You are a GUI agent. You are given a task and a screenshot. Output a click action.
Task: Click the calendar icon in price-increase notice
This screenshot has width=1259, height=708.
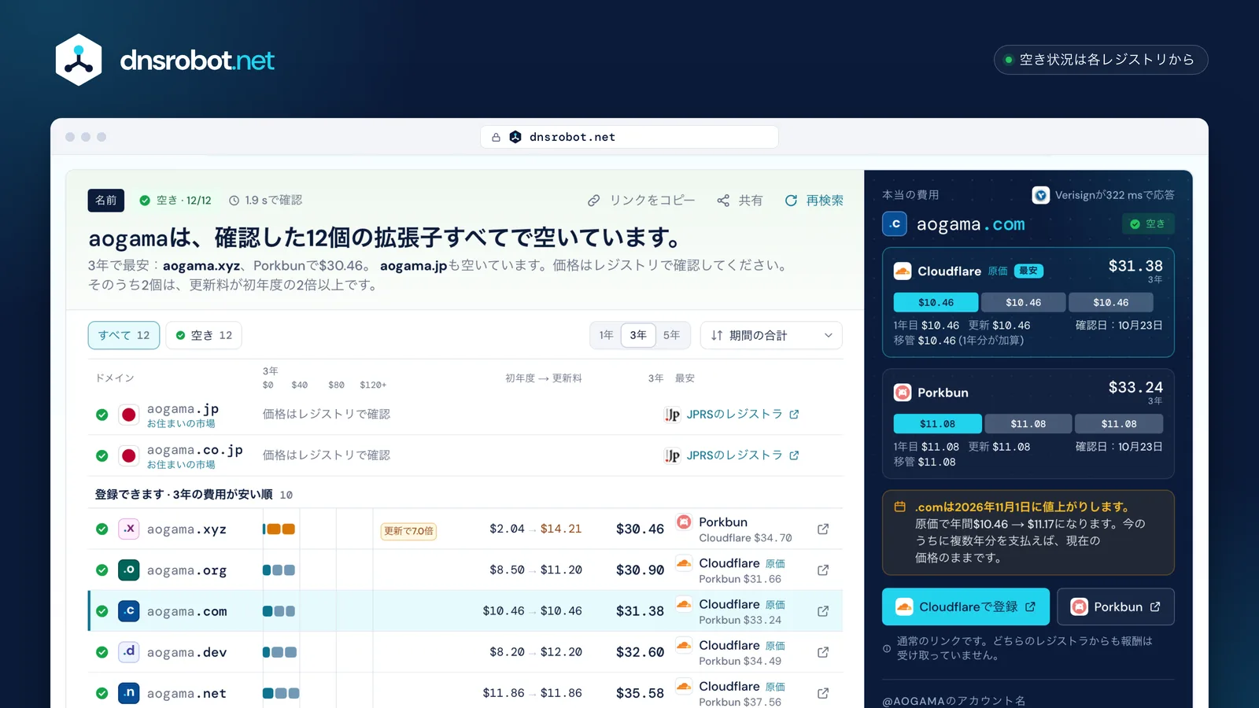pyautogui.click(x=899, y=507)
